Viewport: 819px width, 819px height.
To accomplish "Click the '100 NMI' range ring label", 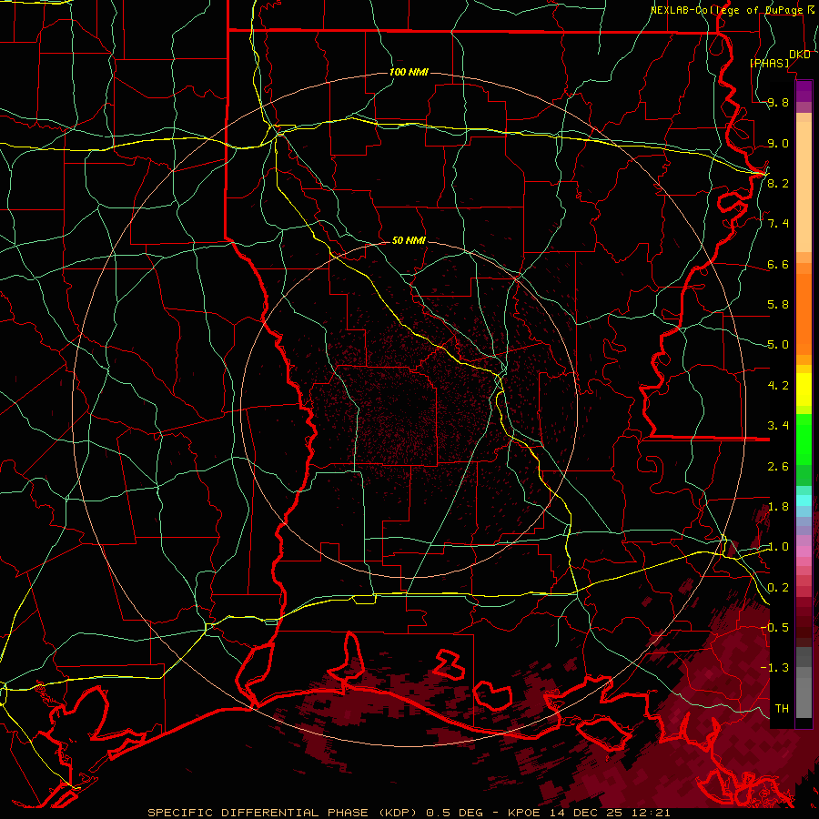I will [409, 72].
